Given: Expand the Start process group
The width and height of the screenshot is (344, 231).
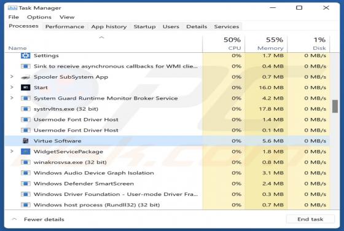Looking at the screenshot, I should (12, 87).
